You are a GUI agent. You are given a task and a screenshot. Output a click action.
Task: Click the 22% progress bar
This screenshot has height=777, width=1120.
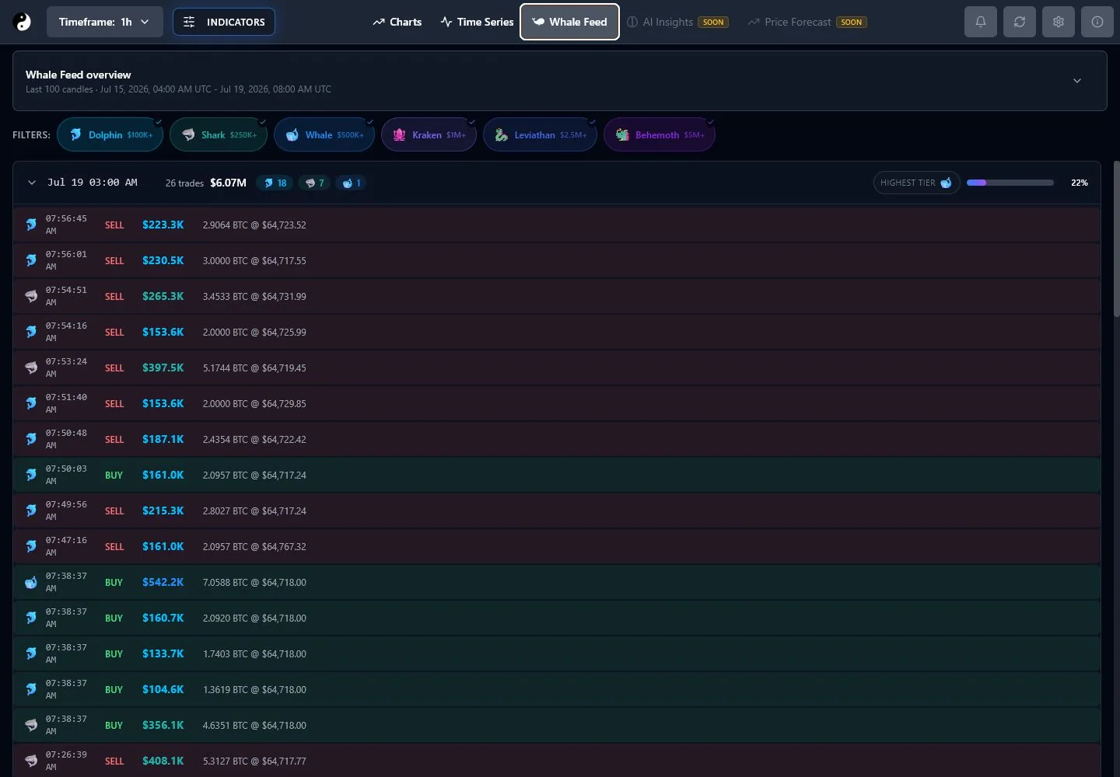coord(1010,183)
